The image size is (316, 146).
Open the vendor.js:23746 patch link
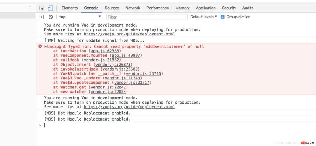(x=144, y=73)
